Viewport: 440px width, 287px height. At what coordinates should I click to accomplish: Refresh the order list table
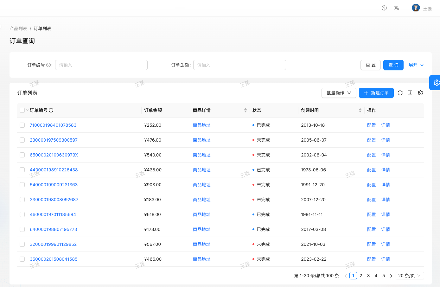[400, 93]
